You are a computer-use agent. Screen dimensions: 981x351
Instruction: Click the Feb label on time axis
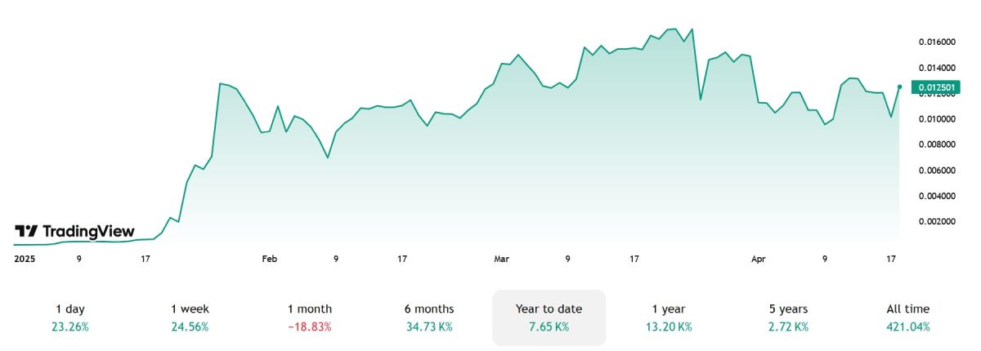pos(270,259)
